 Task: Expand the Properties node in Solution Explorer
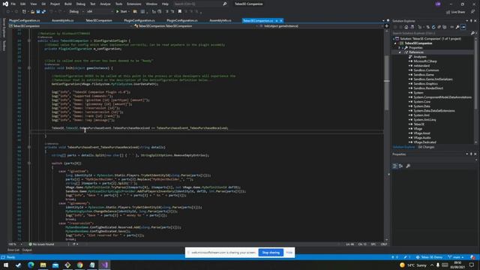click(x=400, y=48)
